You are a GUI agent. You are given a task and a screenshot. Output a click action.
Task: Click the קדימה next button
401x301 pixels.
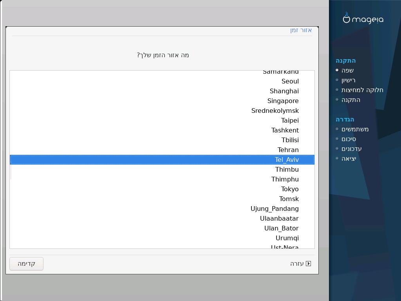point(26,264)
